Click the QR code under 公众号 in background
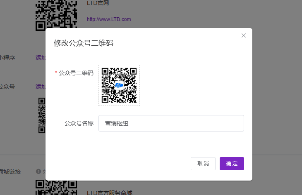This screenshot has height=195, width=302. pos(42,115)
